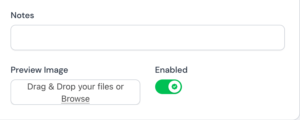This screenshot has height=120, width=300.
Task: Click inside the Notes text field
Action: point(148,38)
